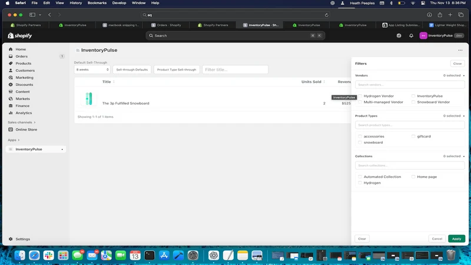Open Marketing section
Screen dimensions: 471x265
point(24,78)
